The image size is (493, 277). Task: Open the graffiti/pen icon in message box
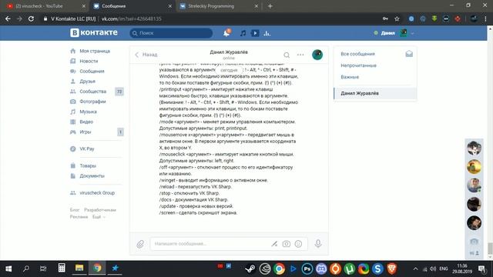(x=274, y=244)
